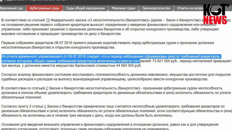The image size is (232, 130).
Task: Click the words обязательных платежей. ending the paragraph
Action: 22,97
